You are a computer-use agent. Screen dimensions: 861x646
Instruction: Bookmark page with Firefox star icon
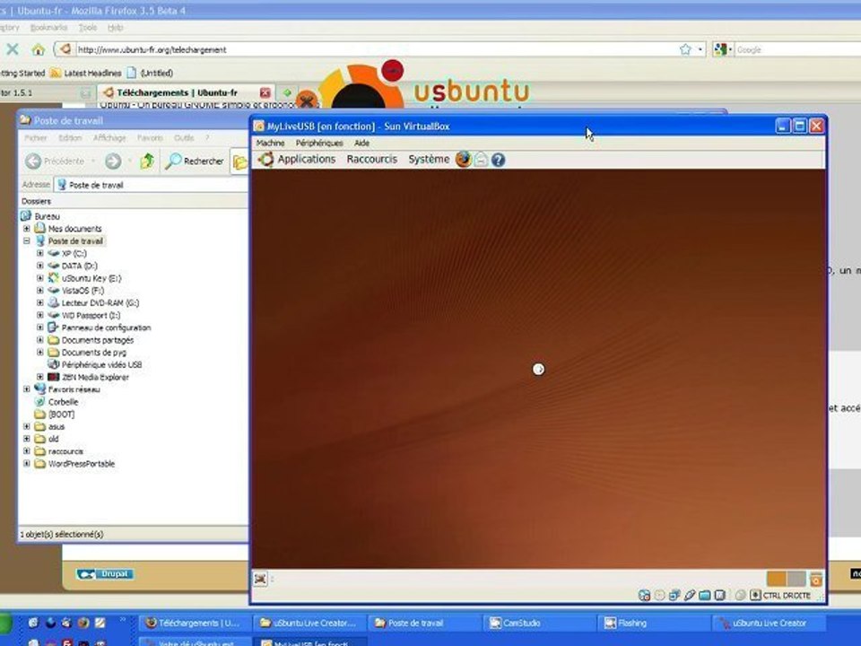click(x=685, y=49)
